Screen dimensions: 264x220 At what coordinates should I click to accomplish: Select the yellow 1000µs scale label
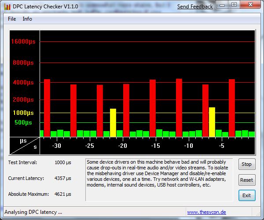click(x=23, y=113)
